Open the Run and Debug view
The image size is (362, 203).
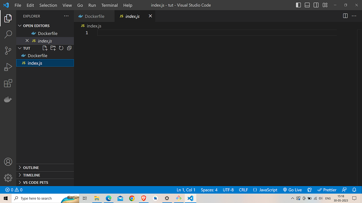pos(8,67)
